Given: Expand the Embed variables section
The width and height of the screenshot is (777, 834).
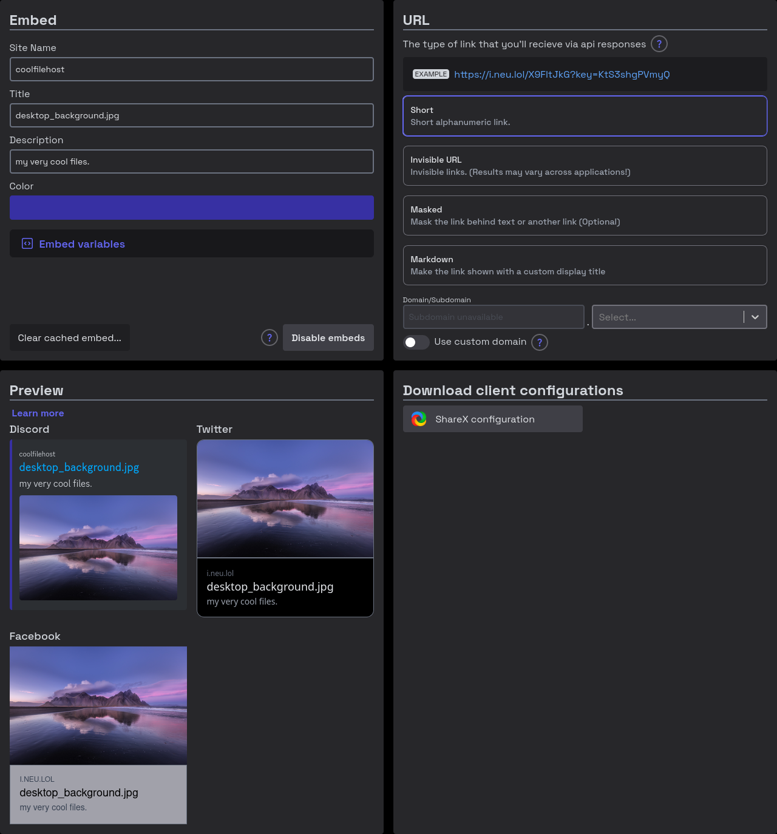Looking at the screenshot, I should 82,244.
